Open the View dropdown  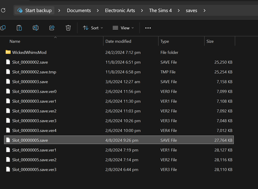click(123, 28)
